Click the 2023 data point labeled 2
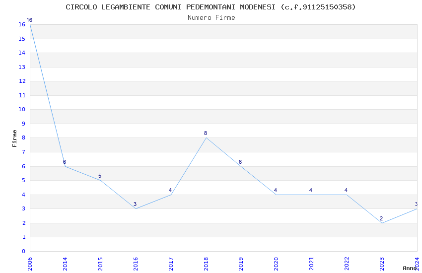 coord(382,223)
